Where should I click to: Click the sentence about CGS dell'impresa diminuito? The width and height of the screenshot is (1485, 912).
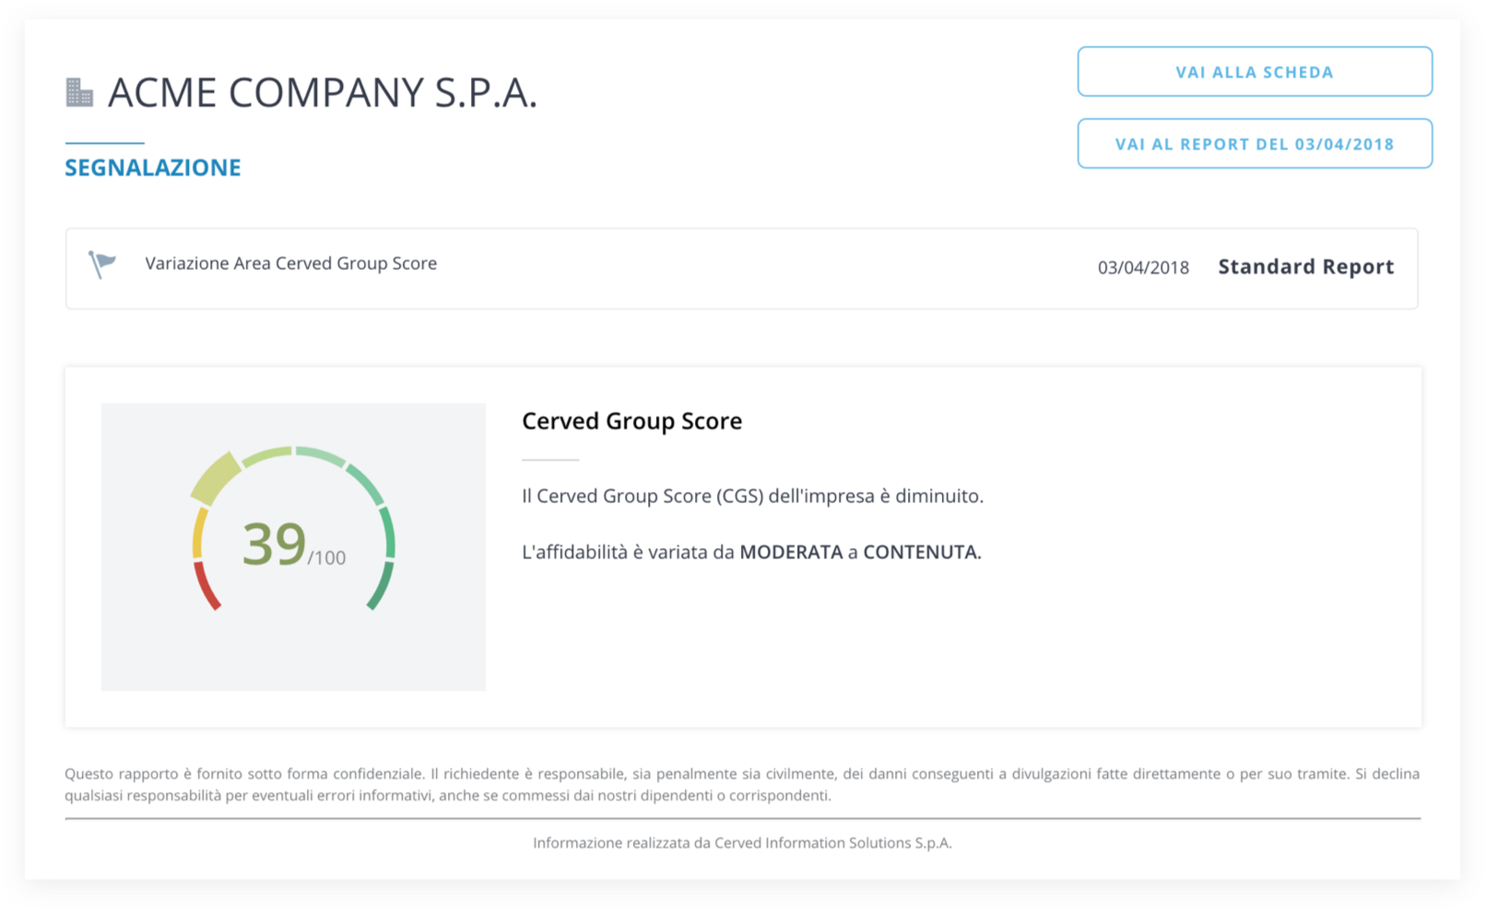tap(752, 497)
